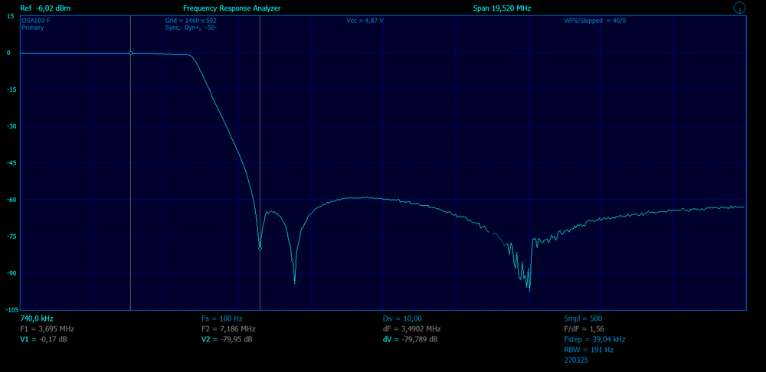The width and height of the screenshot is (766, 372).
Task: Click the 'OSA103 F' device label
Action: tap(36, 21)
